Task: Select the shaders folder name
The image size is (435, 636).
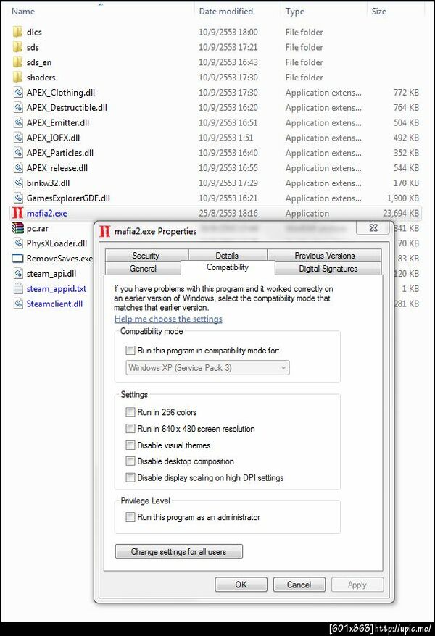Action: tap(41, 77)
